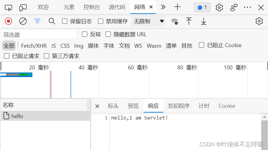Check the 反转 checkbox
The height and width of the screenshot is (150, 268).
click(84, 34)
